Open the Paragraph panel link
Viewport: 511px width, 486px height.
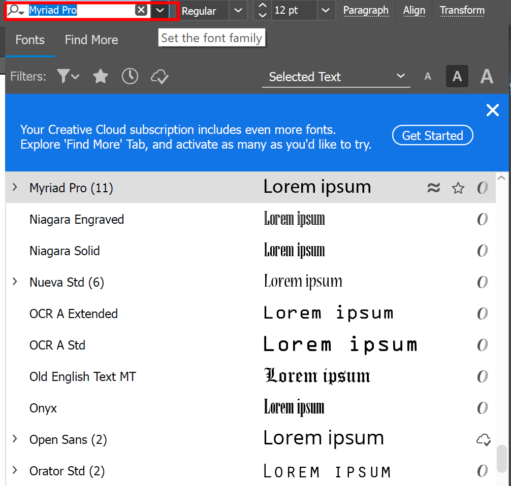(366, 11)
